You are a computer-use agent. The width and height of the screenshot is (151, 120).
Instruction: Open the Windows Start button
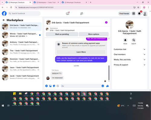tap(3, 106)
